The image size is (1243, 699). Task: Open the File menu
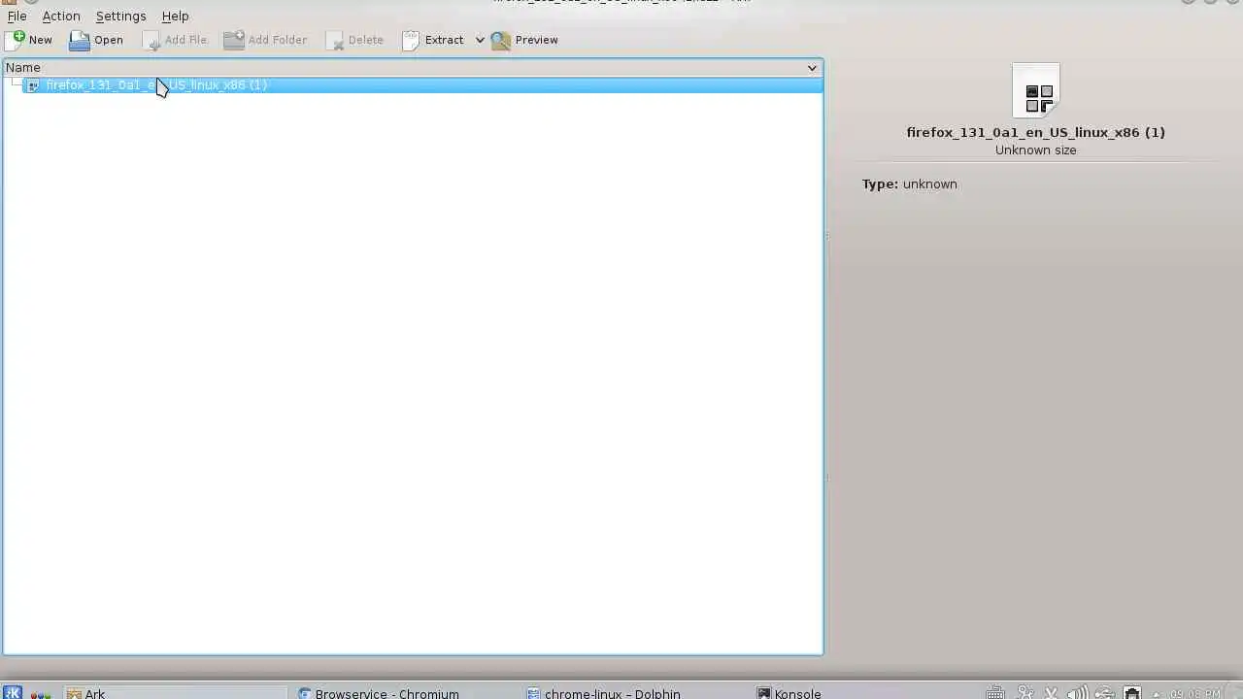(17, 17)
